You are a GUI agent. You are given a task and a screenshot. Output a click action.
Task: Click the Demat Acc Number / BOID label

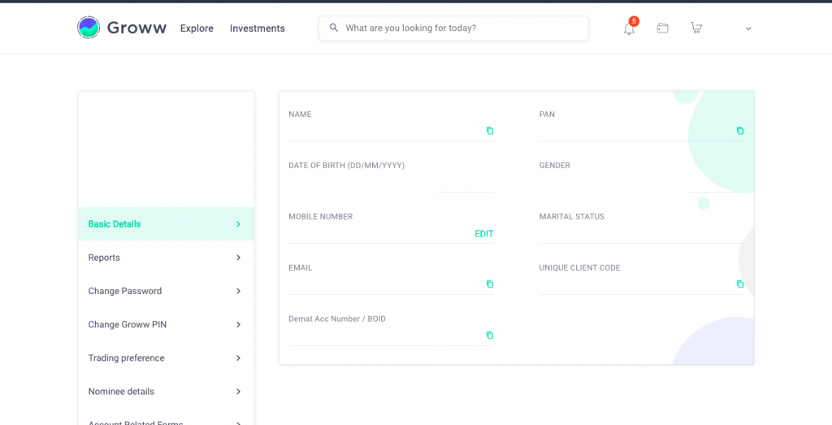(337, 319)
